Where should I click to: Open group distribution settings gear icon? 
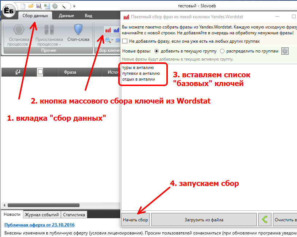(285, 51)
